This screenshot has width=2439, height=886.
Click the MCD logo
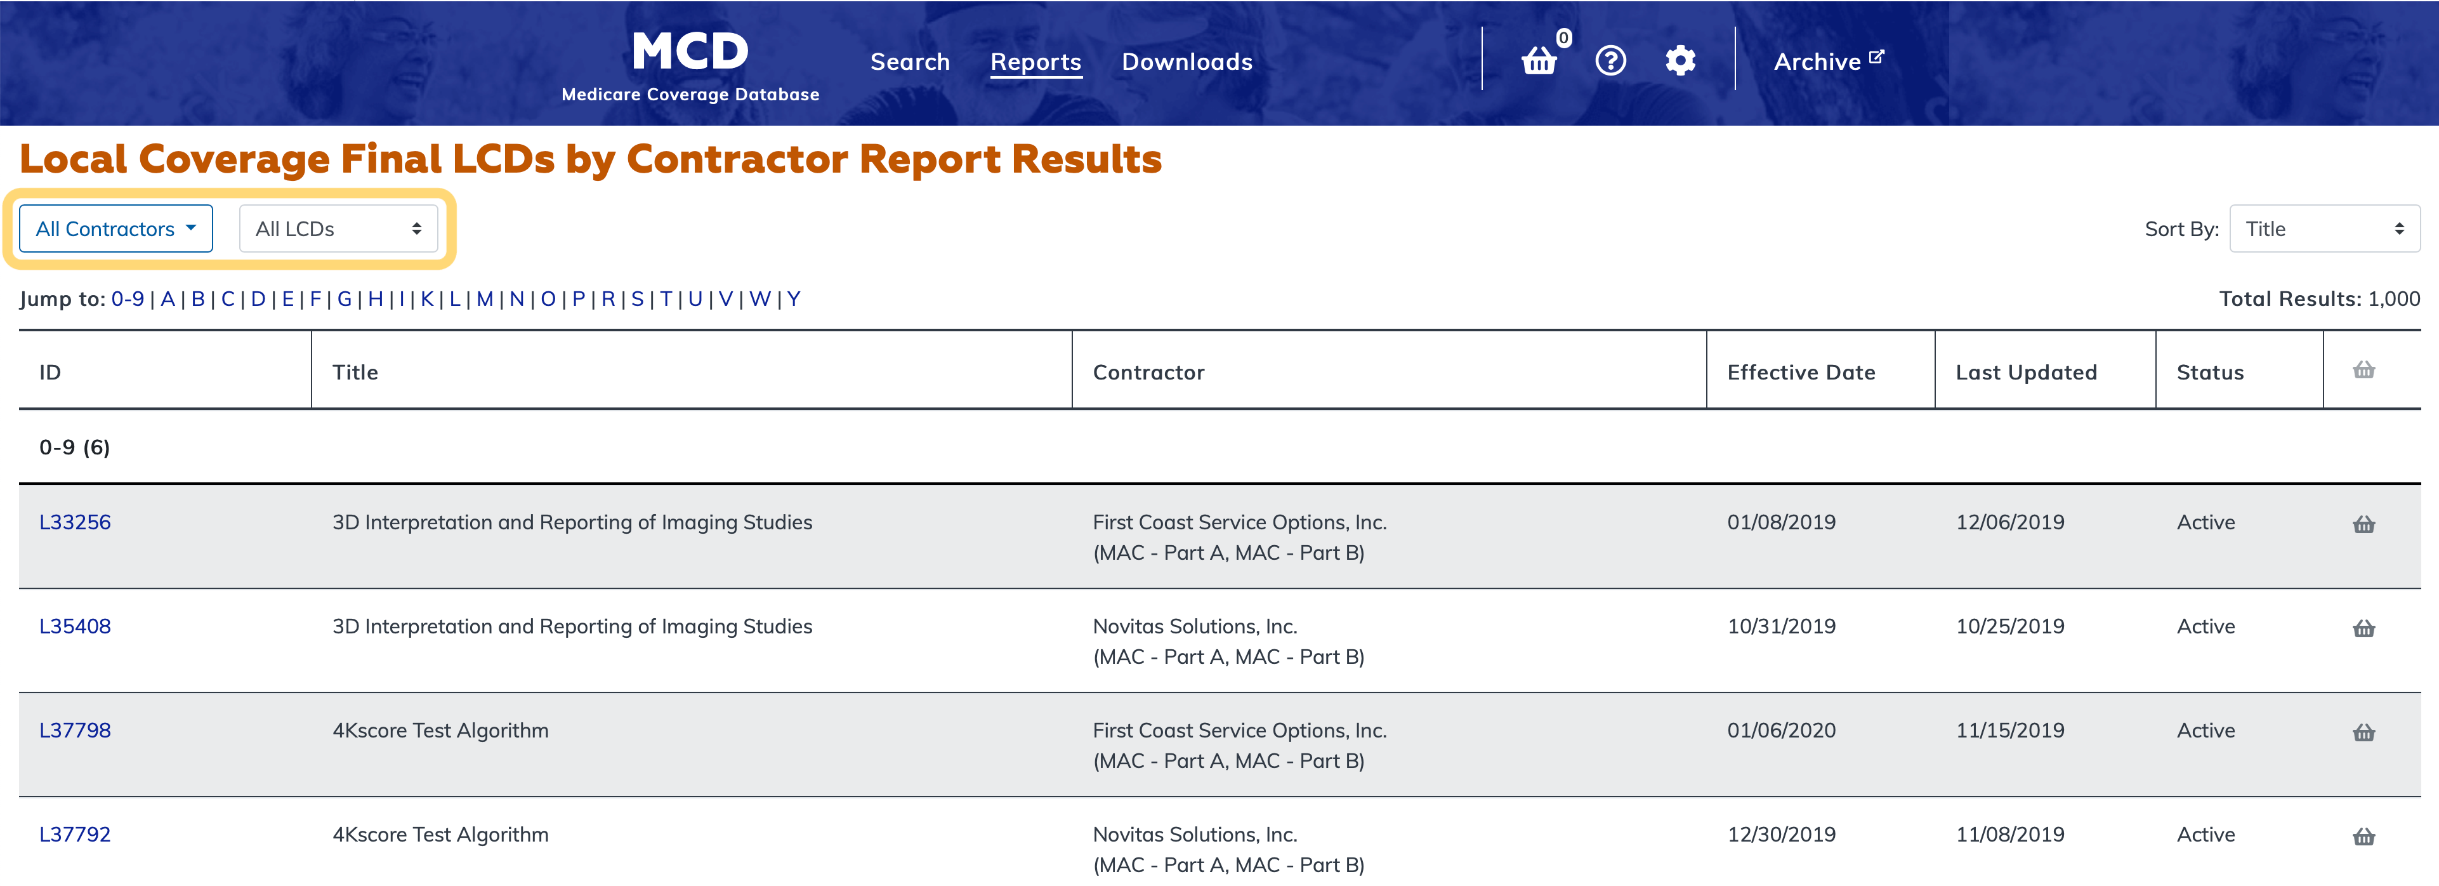click(690, 63)
